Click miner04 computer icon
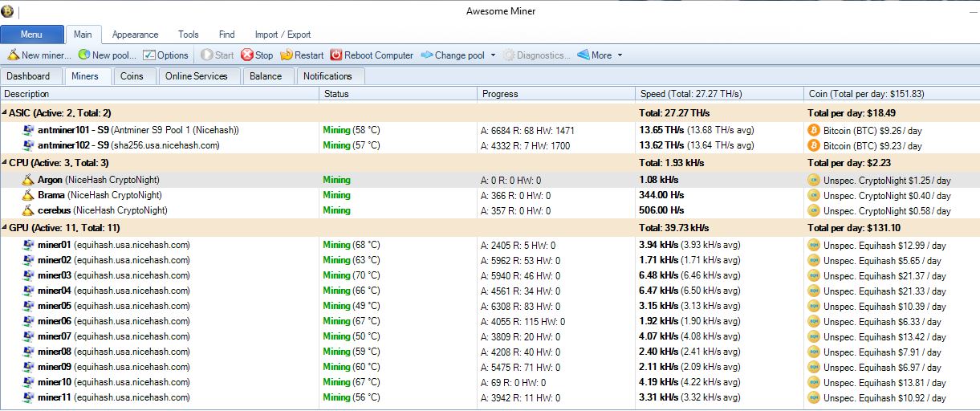This screenshot has height=411, width=980. click(x=29, y=291)
